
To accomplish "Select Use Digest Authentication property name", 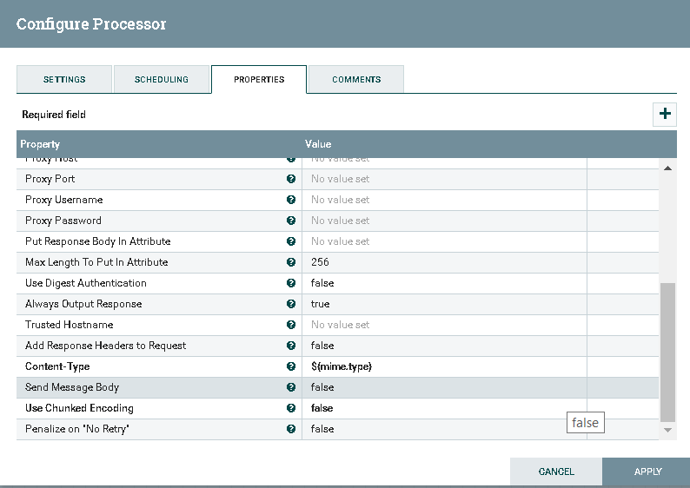I will [86, 283].
